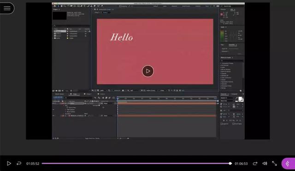Click the fill color swatch in Character panel
Image resolution: width=295 pixels, height=171 pixels.
(x=241, y=99)
